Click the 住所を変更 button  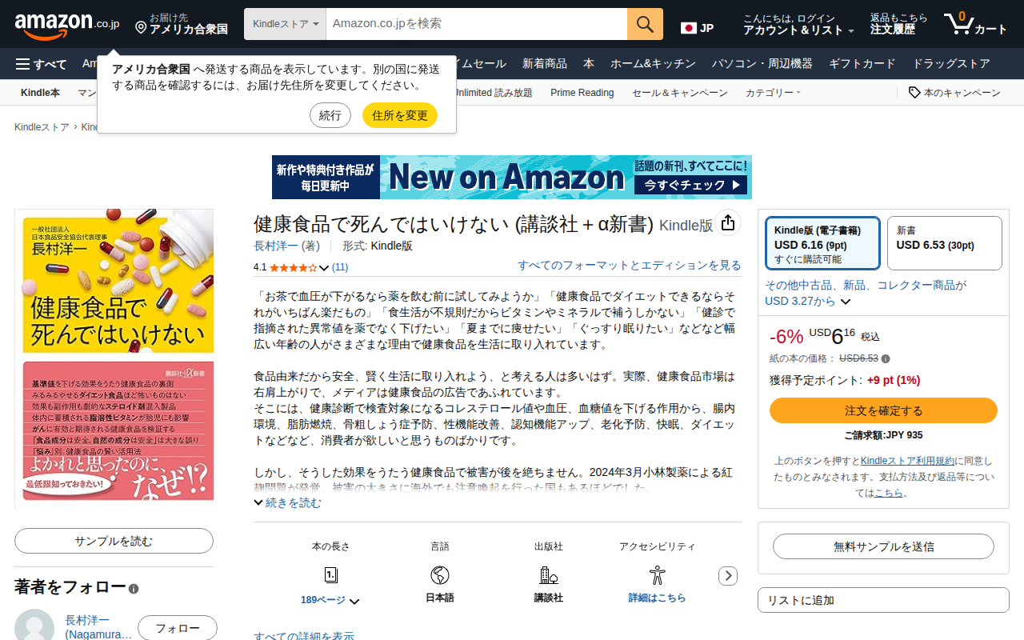(400, 115)
